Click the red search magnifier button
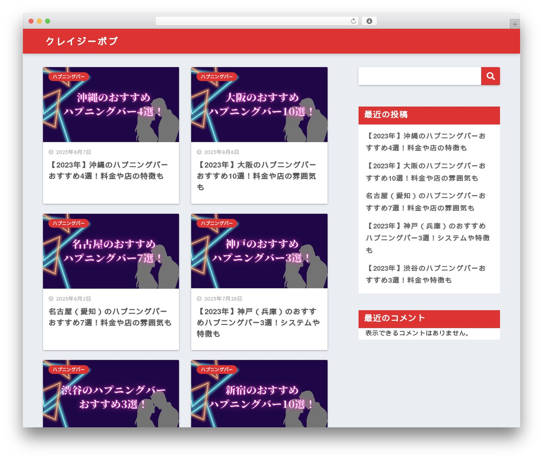This screenshot has width=543, height=460. pos(490,76)
